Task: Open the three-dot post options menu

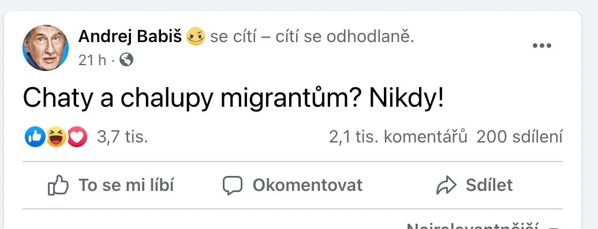Action: 542,46
